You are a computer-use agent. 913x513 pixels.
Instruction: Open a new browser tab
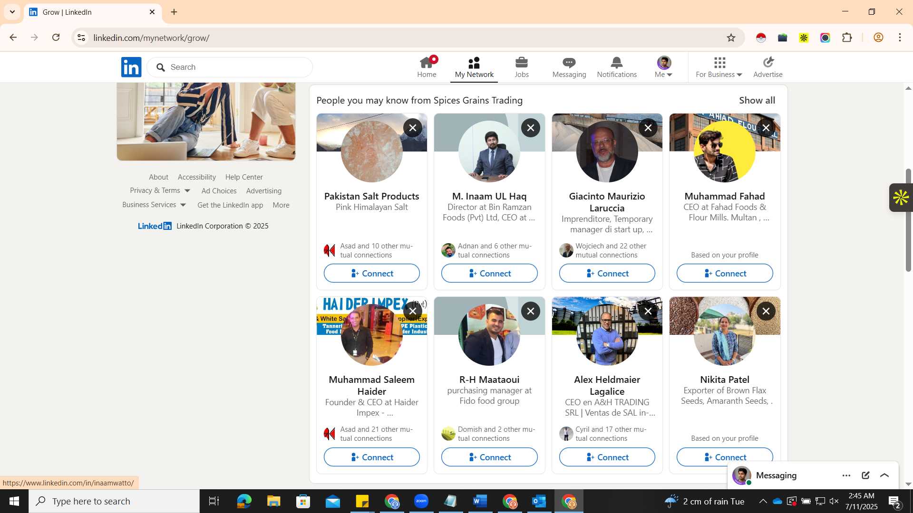click(x=174, y=12)
